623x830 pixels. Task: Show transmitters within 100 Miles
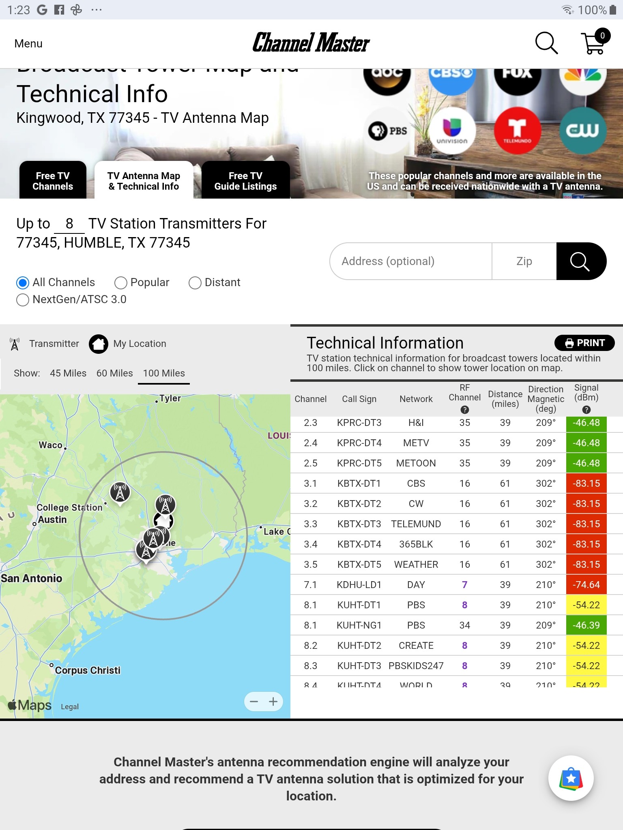[x=164, y=373]
